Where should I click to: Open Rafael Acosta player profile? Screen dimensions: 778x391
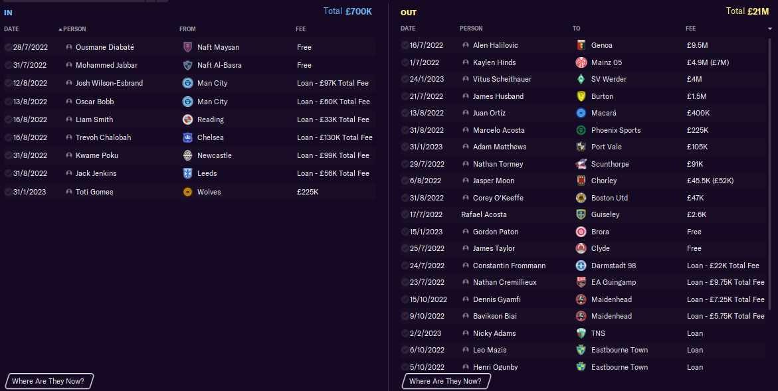(x=484, y=214)
